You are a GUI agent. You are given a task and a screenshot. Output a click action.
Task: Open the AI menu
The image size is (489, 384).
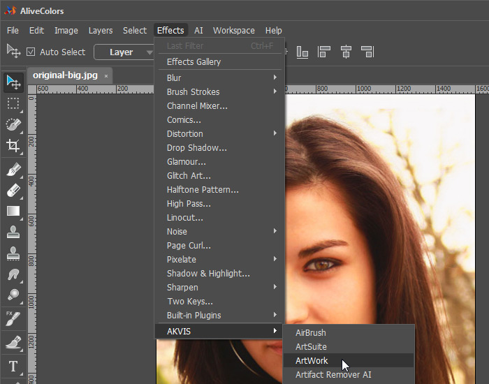(198, 30)
